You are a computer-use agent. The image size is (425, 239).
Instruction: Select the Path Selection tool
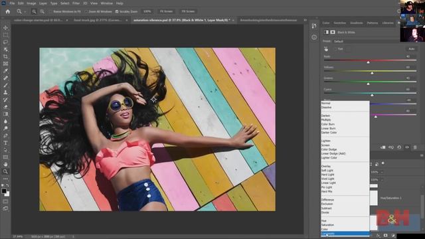click(5, 150)
